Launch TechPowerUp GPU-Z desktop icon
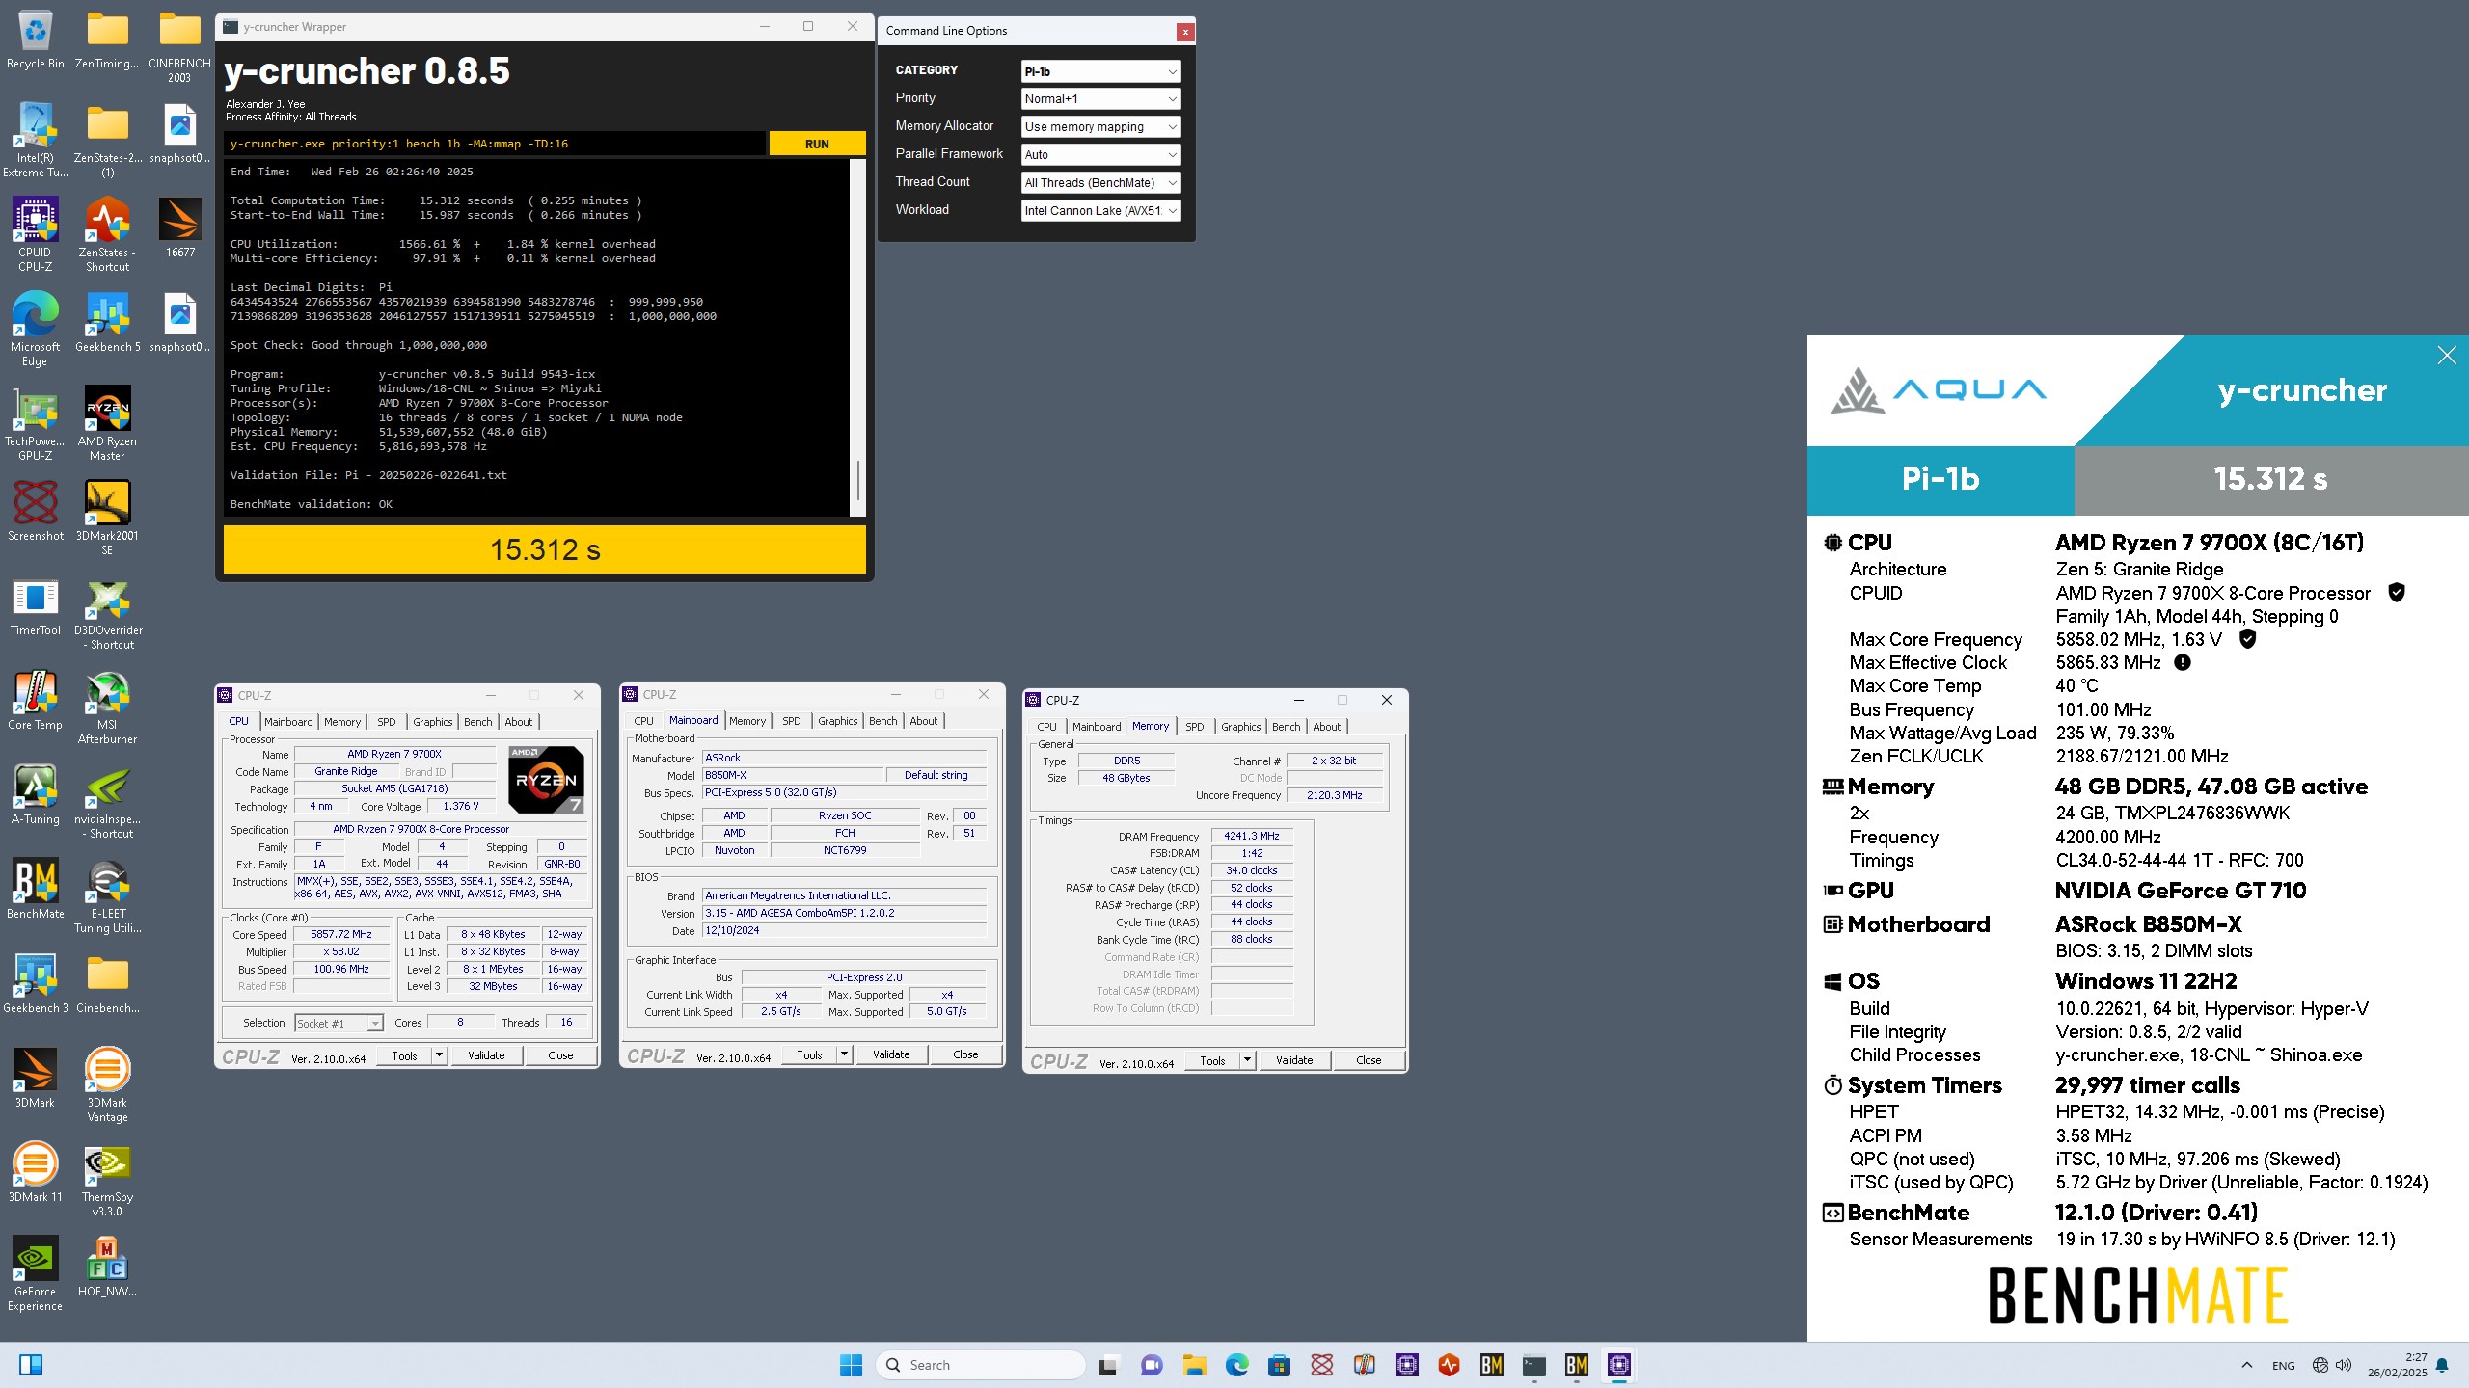Screen dimensions: 2469x1388 (35, 423)
